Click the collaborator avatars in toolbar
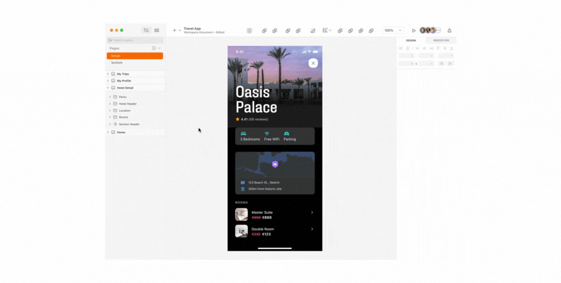The width and height of the screenshot is (561, 283). coord(430,30)
